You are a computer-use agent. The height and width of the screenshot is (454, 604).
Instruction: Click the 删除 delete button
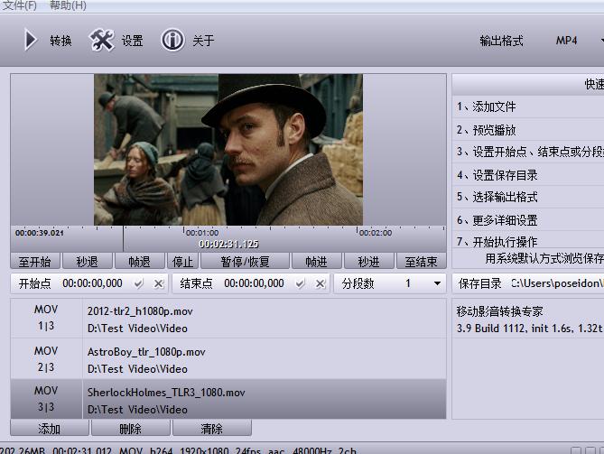click(x=131, y=428)
